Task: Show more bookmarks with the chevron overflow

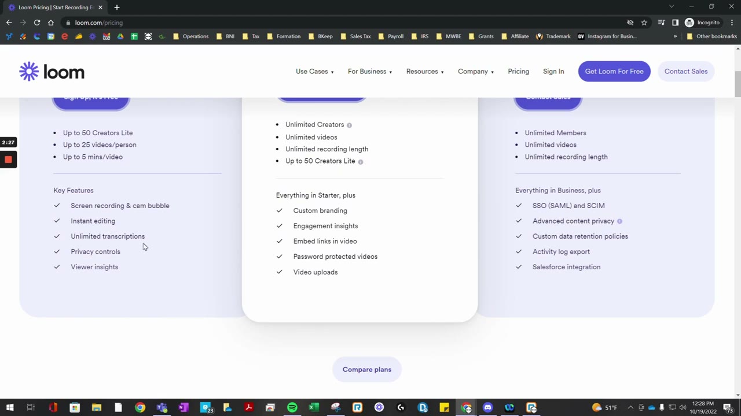Action: pos(675,36)
